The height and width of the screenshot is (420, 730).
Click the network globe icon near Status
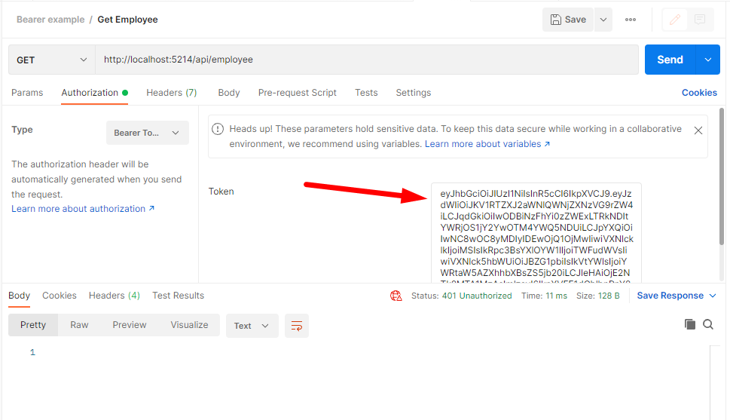point(396,296)
